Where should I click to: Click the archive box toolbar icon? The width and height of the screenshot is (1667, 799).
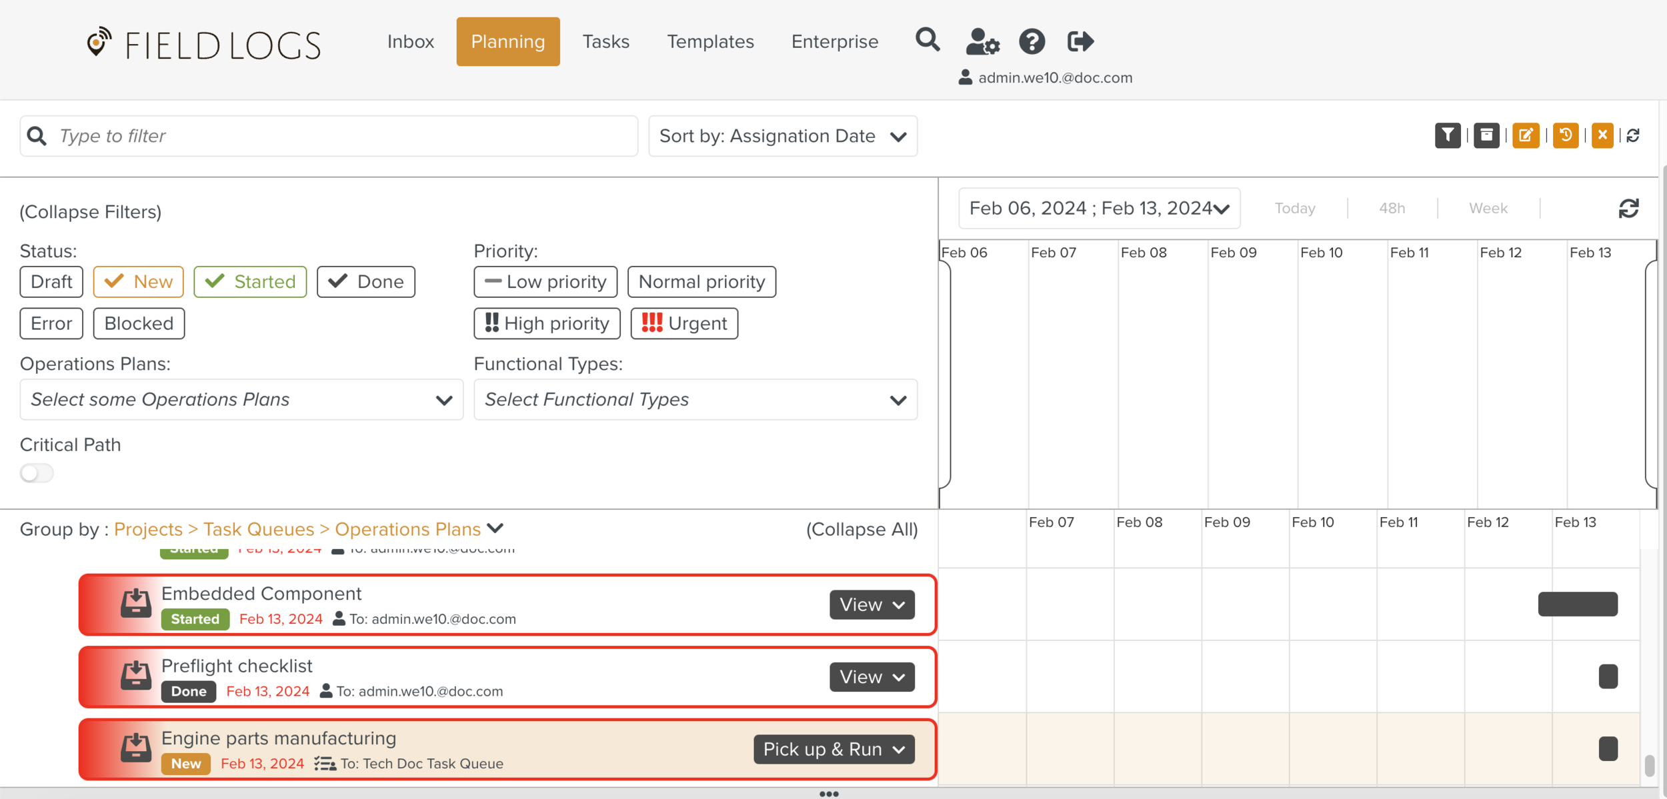[1486, 135]
